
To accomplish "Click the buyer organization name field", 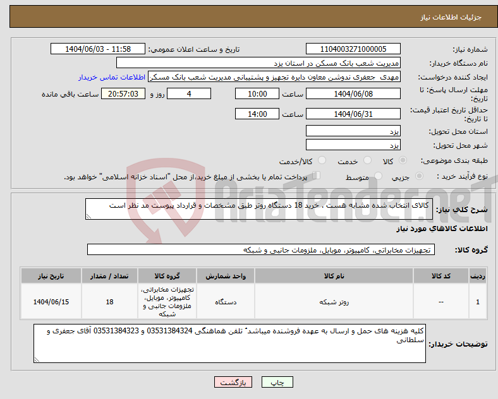I will 258,63.
